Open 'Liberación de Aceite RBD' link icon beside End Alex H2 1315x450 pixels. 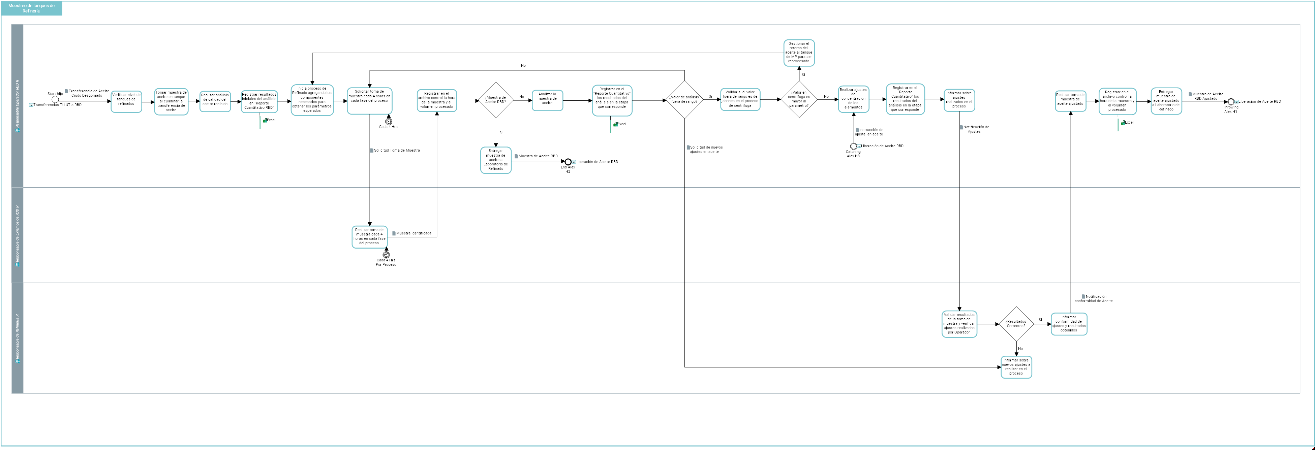tap(574, 162)
